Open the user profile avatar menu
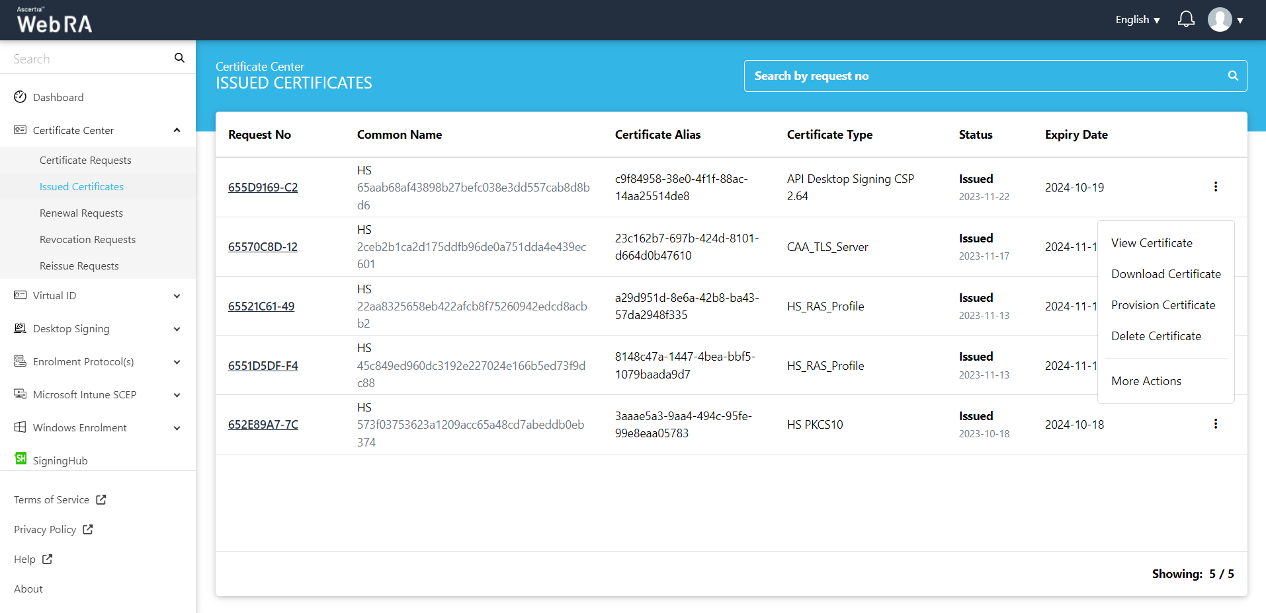The image size is (1266, 613). [x=1220, y=20]
